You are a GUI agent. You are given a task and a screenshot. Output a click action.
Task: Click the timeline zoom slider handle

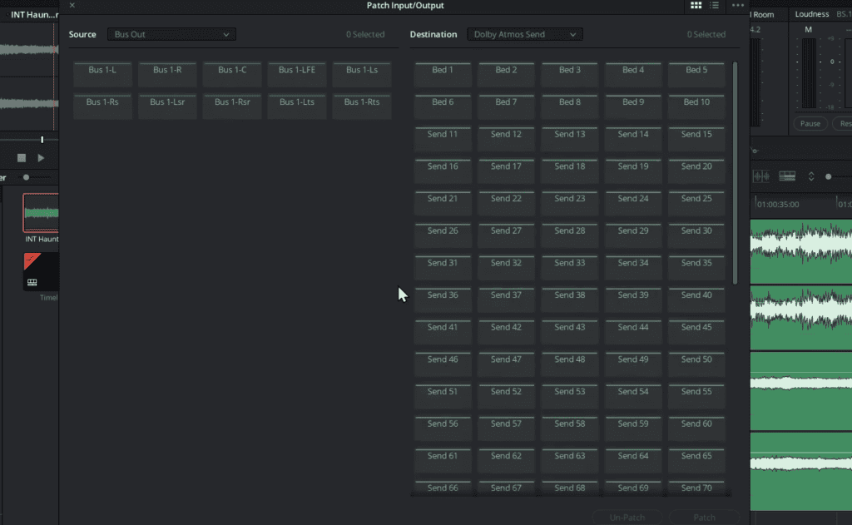(x=828, y=176)
